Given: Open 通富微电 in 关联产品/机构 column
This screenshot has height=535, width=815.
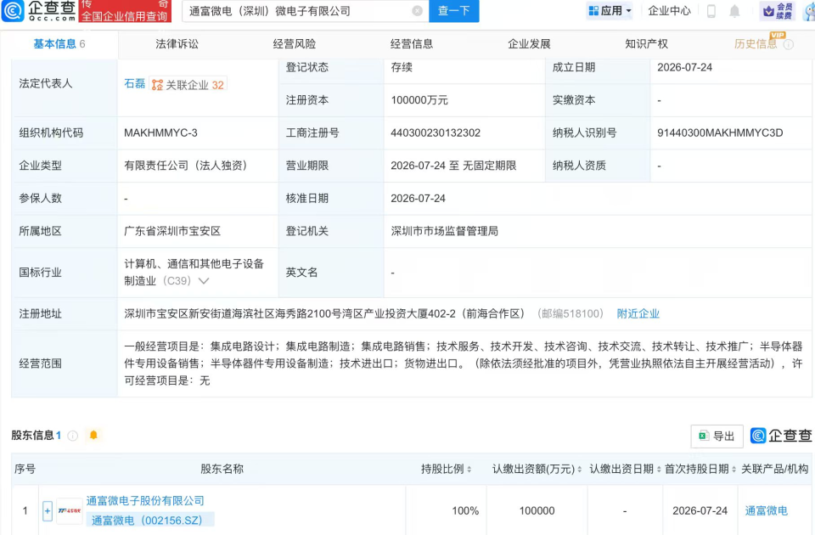Looking at the screenshot, I should coord(766,510).
